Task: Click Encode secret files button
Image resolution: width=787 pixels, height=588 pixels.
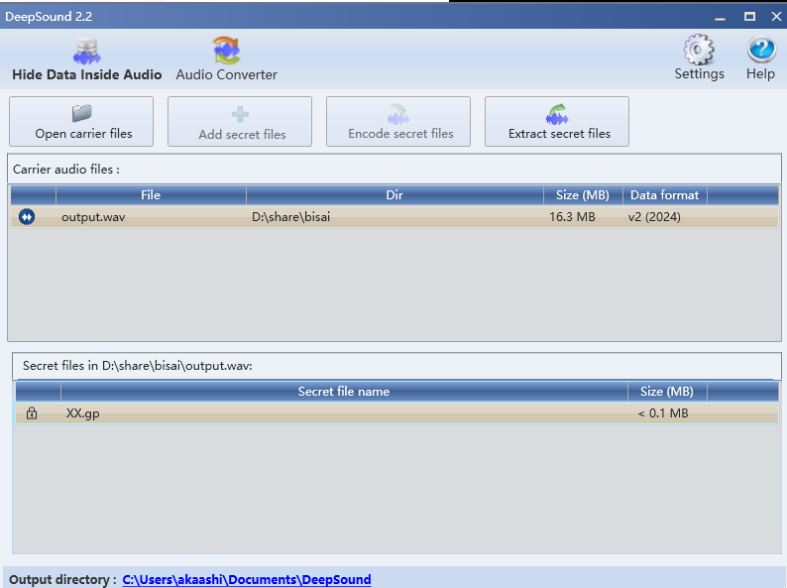Action: click(398, 122)
